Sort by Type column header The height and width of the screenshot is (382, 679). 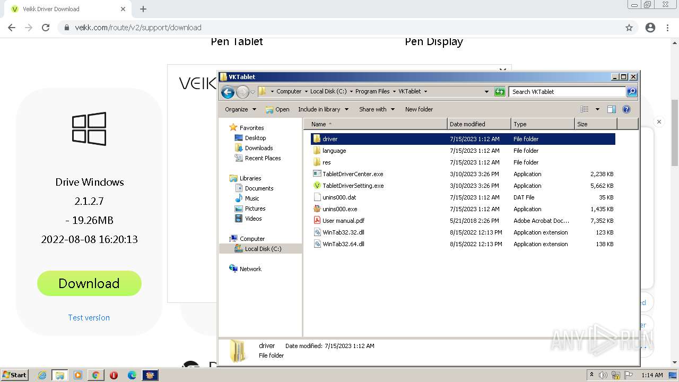click(x=543, y=124)
